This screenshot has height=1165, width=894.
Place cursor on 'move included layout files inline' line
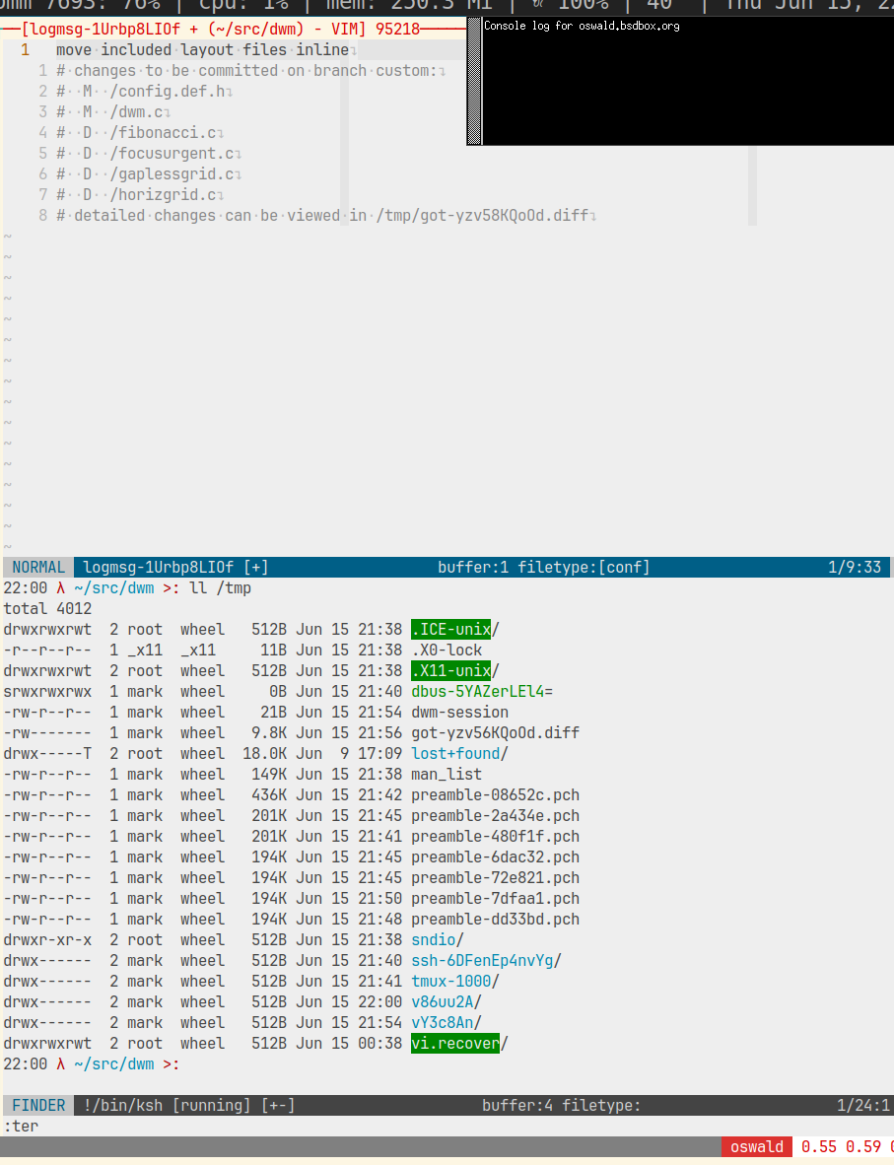[x=202, y=49]
